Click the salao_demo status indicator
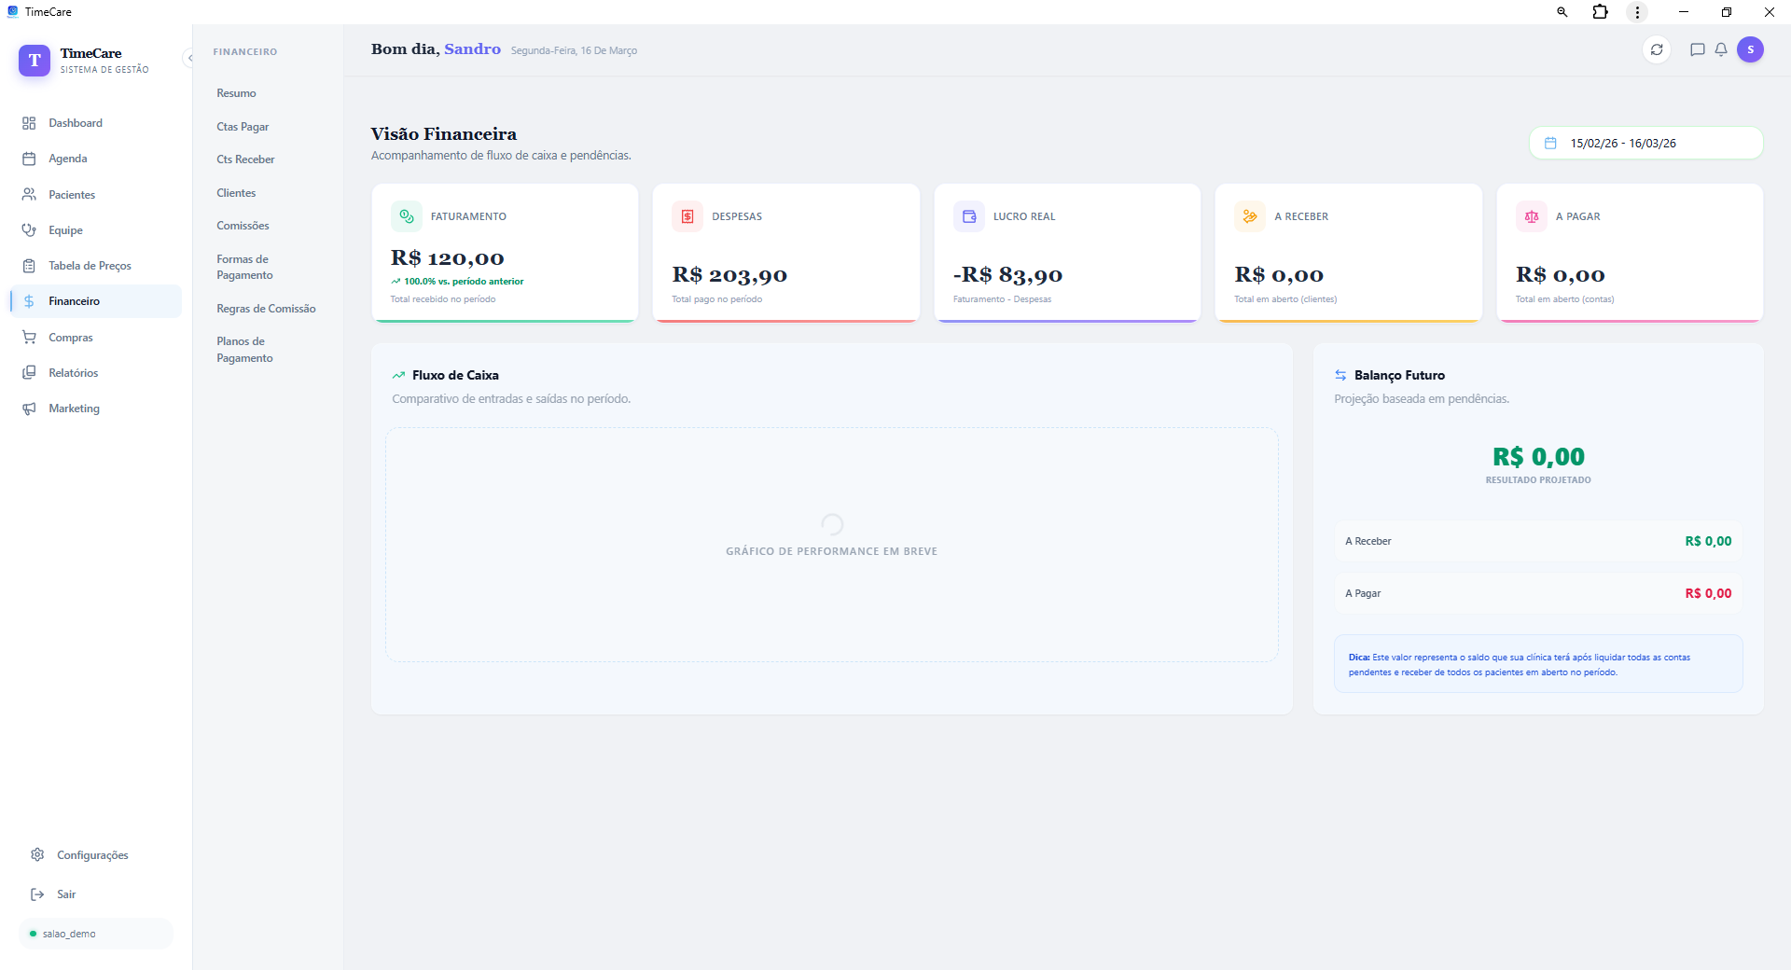 [x=68, y=934]
